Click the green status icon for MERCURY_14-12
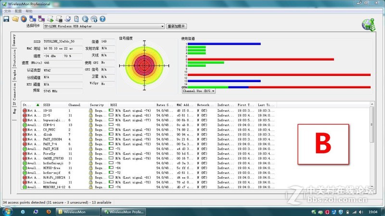Viewport: 385px width, 216px height. click(25, 187)
